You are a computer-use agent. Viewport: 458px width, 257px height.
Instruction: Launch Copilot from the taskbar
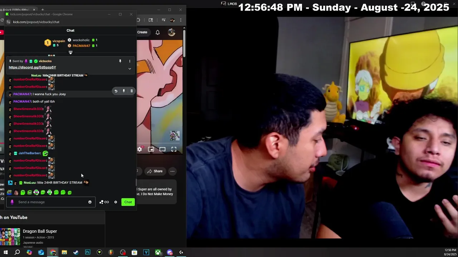click(29, 252)
